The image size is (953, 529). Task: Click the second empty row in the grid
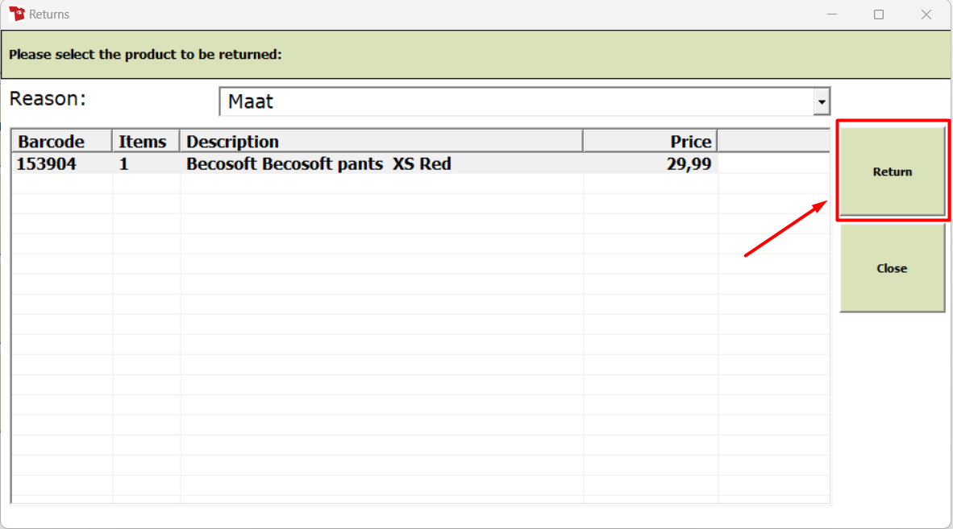click(421, 204)
